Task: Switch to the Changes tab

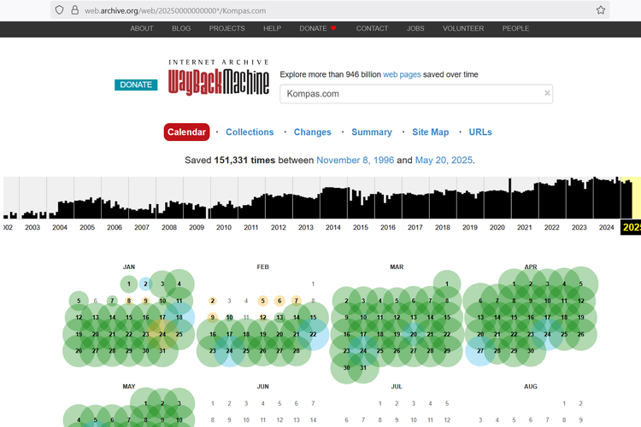Action: click(312, 132)
